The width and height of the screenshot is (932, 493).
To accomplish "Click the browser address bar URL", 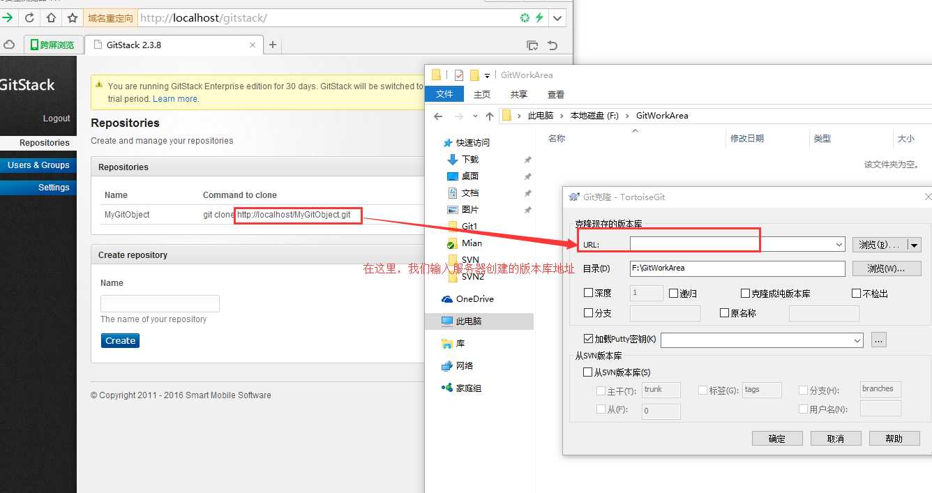I will click(x=203, y=18).
